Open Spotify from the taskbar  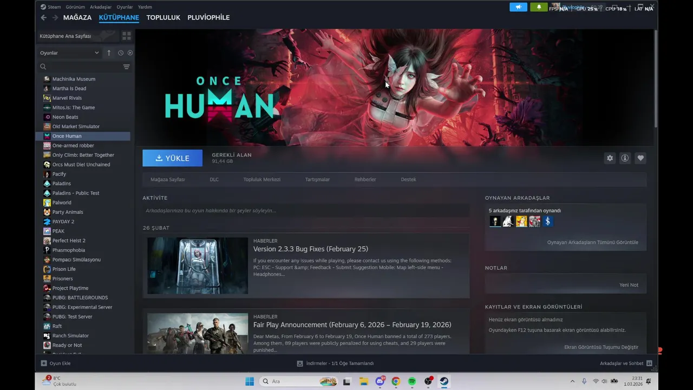[x=412, y=381]
